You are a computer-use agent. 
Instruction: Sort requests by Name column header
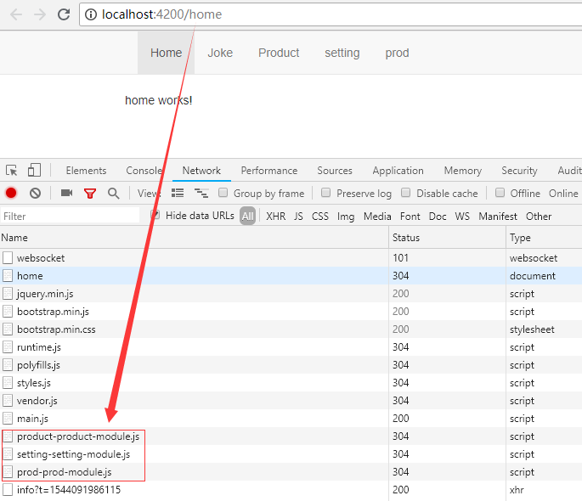tap(14, 238)
